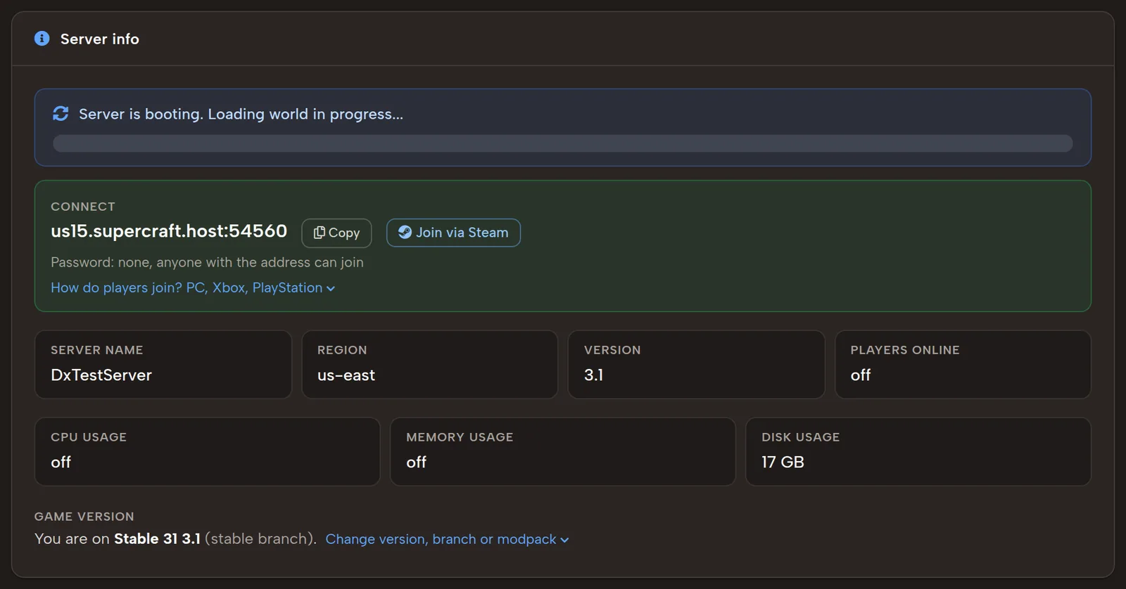Click the Memory Usage off value
This screenshot has width=1126, height=589.
(x=416, y=462)
